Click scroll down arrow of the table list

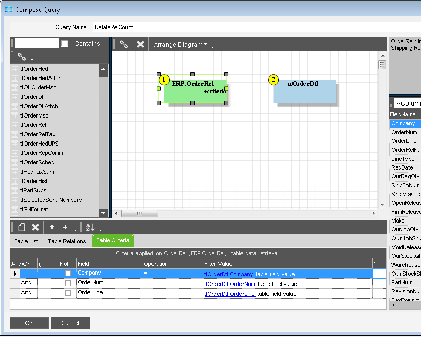[103, 213]
